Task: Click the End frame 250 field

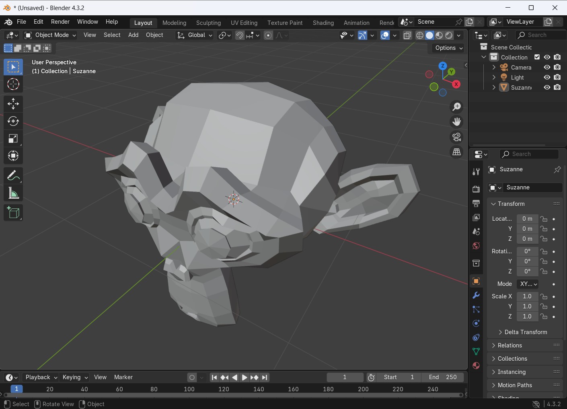Action: coord(443,377)
